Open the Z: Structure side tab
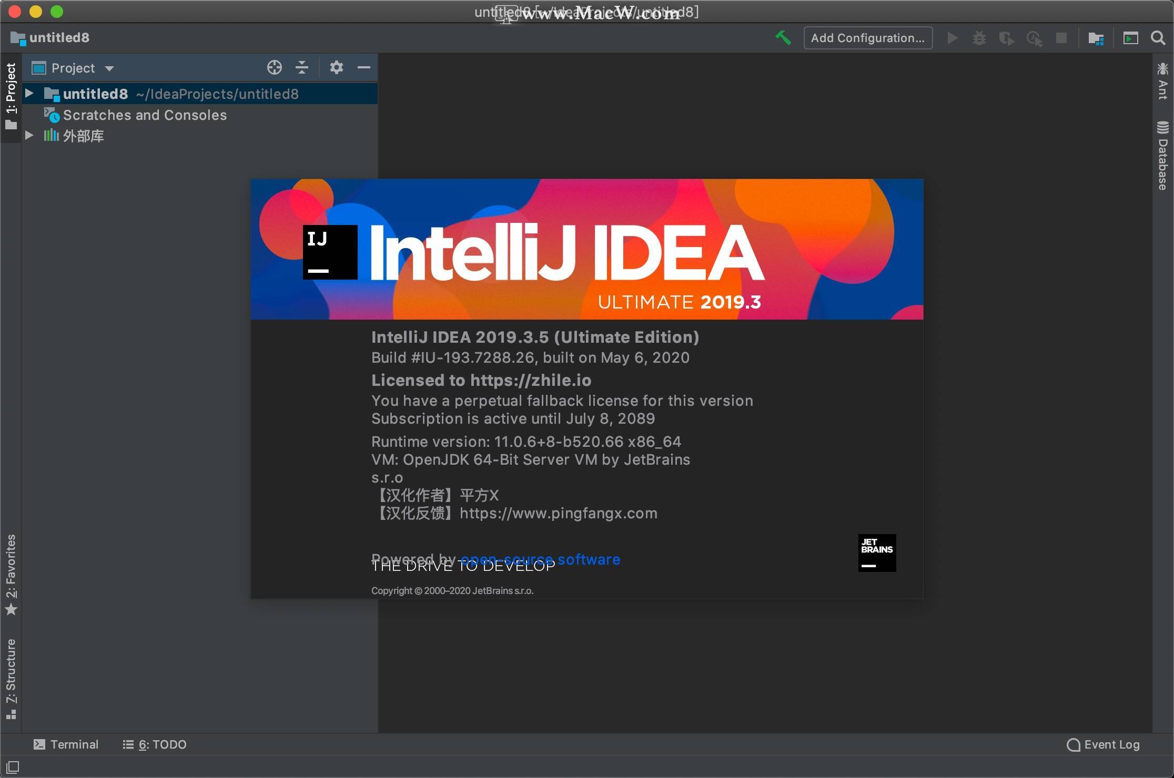Viewport: 1174px width, 778px height. pyautogui.click(x=11, y=678)
